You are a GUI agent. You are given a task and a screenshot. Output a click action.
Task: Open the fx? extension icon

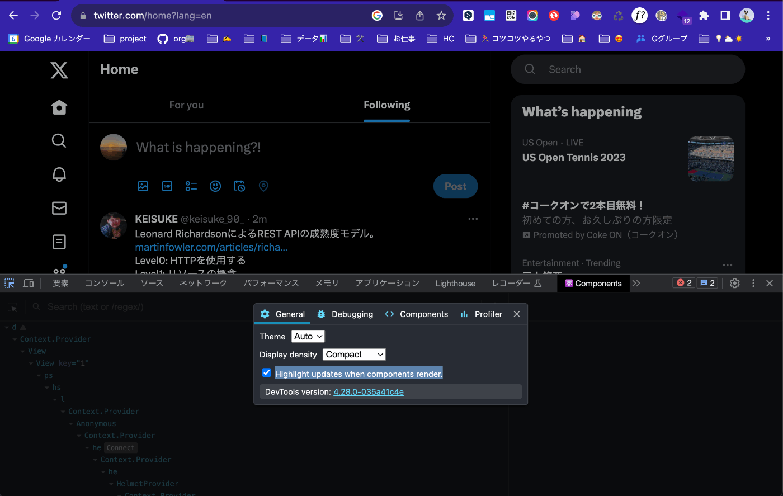click(640, 16)
